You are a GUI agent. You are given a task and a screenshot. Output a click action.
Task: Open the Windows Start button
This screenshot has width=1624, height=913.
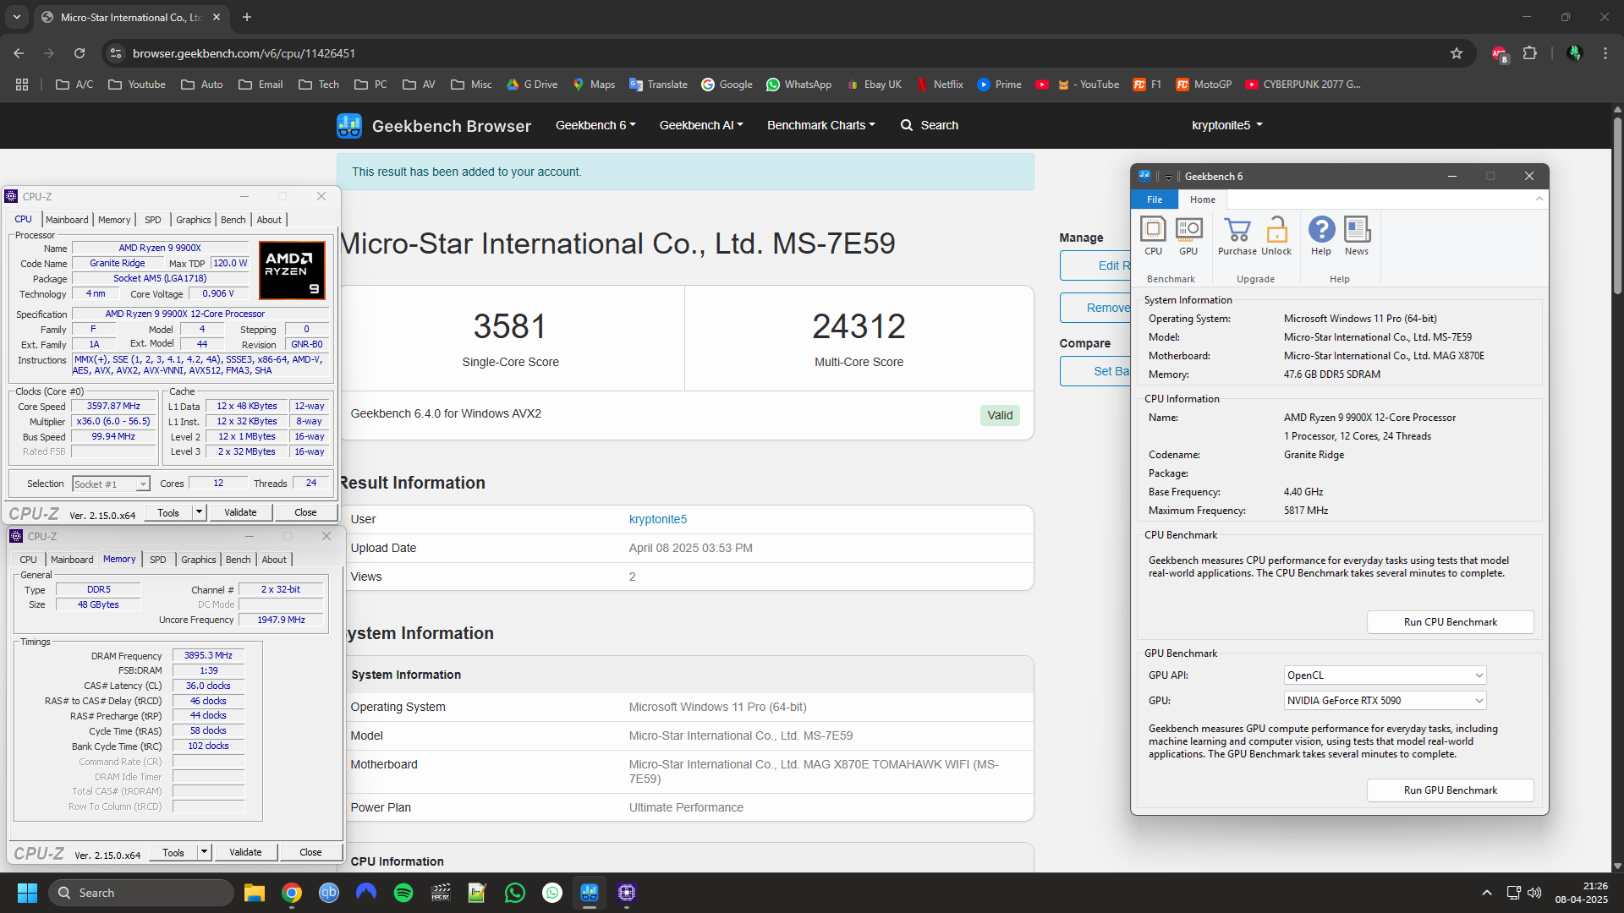[x=27, y=893]
